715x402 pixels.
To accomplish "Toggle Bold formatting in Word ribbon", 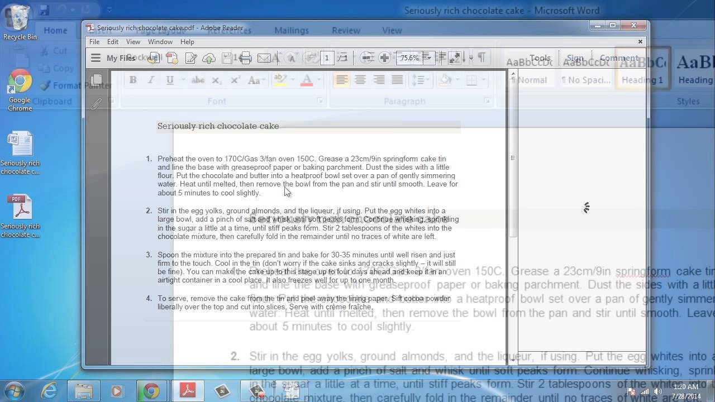I will pyautogui.click(x=133, y=80).
